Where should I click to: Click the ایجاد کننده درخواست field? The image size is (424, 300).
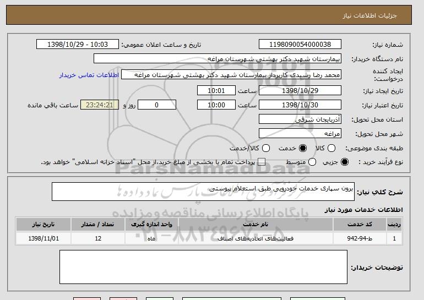(x=231, y=75)
